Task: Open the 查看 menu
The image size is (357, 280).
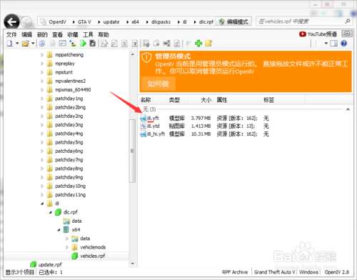Action: coord(57,34)
